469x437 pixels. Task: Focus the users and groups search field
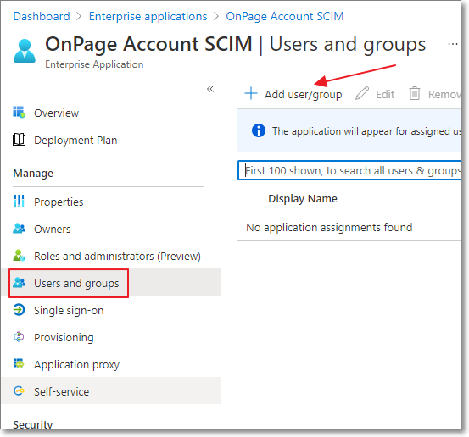[349, 170]
